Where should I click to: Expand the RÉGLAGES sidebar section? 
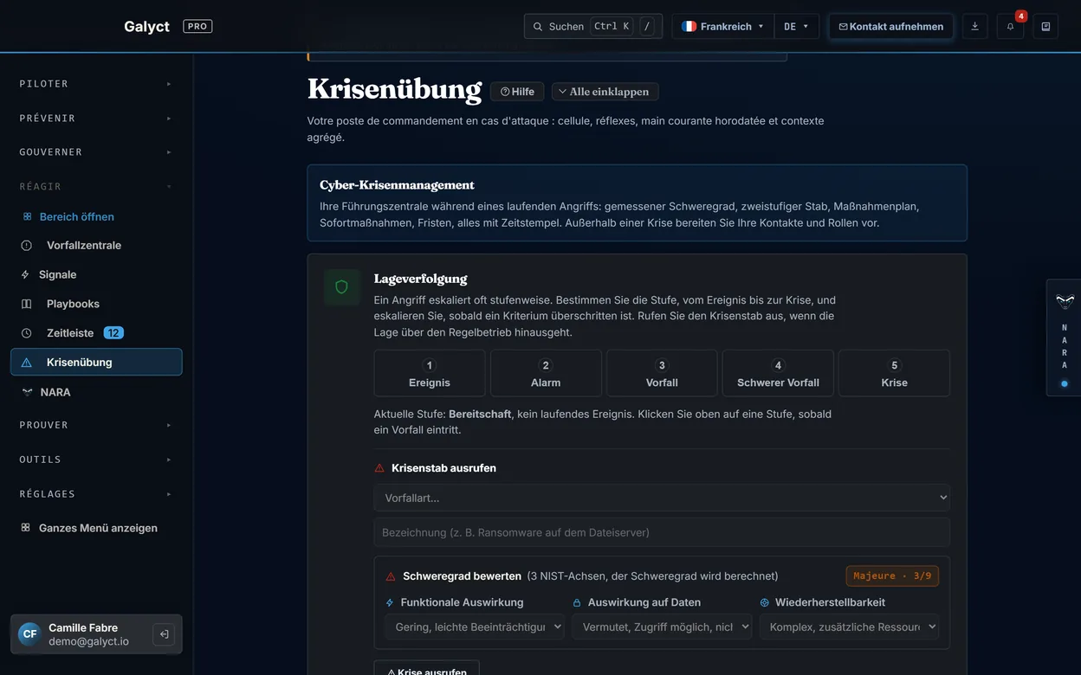96,493
